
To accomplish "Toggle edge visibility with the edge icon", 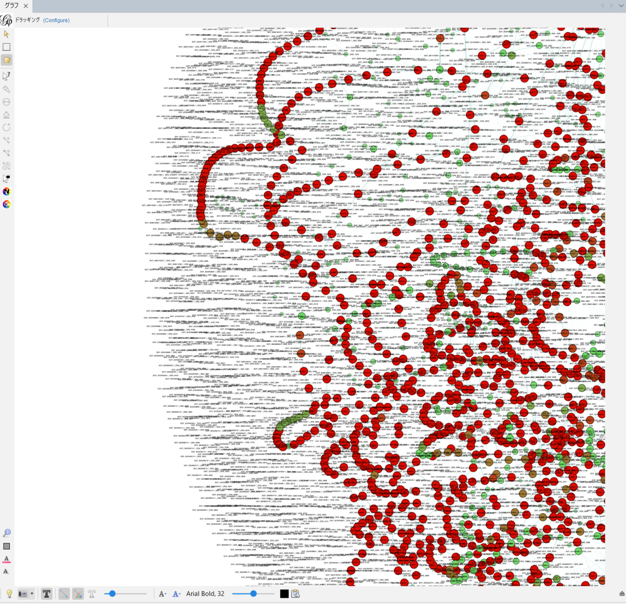I will 64,594.
